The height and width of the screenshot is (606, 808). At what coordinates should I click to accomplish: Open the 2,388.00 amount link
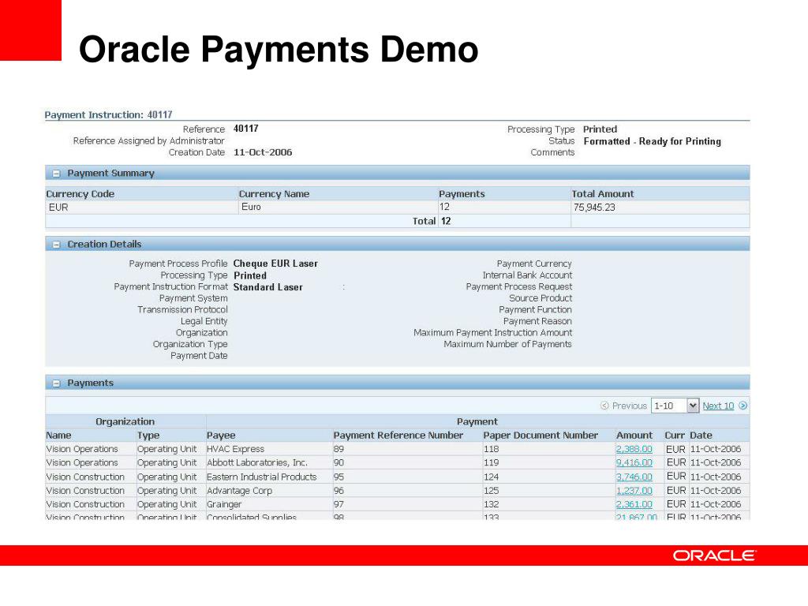[634, 449]
